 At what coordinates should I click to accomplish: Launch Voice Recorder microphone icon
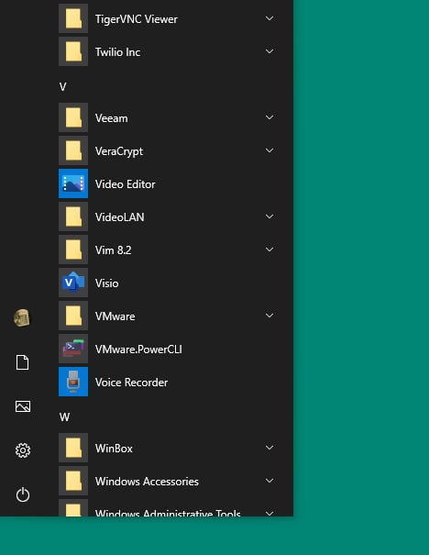(73, 382)
